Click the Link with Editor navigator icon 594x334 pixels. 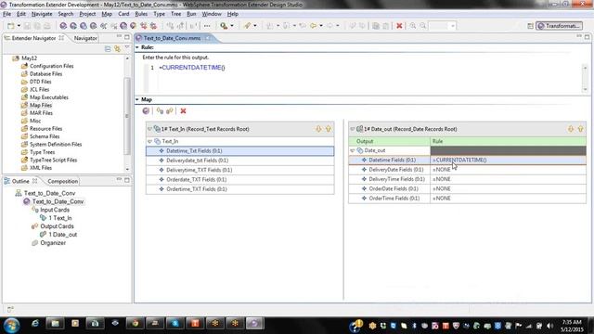click(x=118, y=49)
